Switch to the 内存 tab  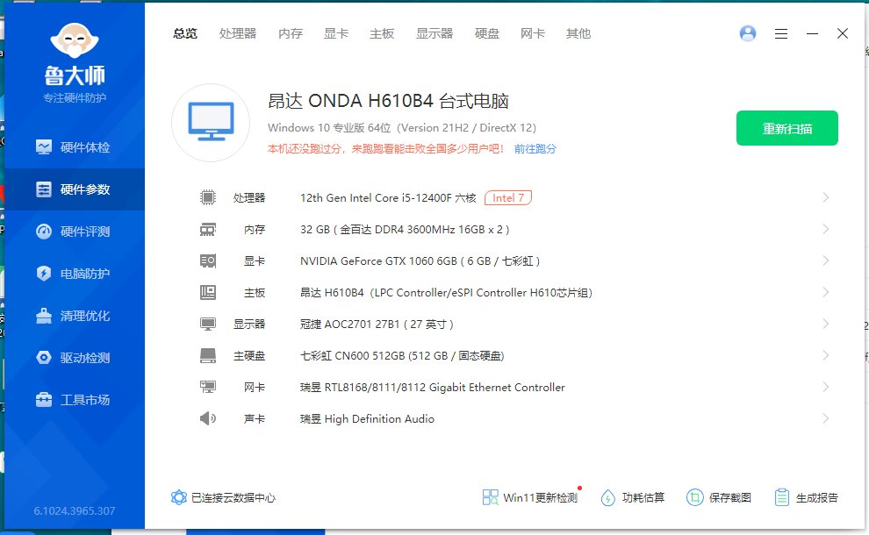click(x=291, y=34)
